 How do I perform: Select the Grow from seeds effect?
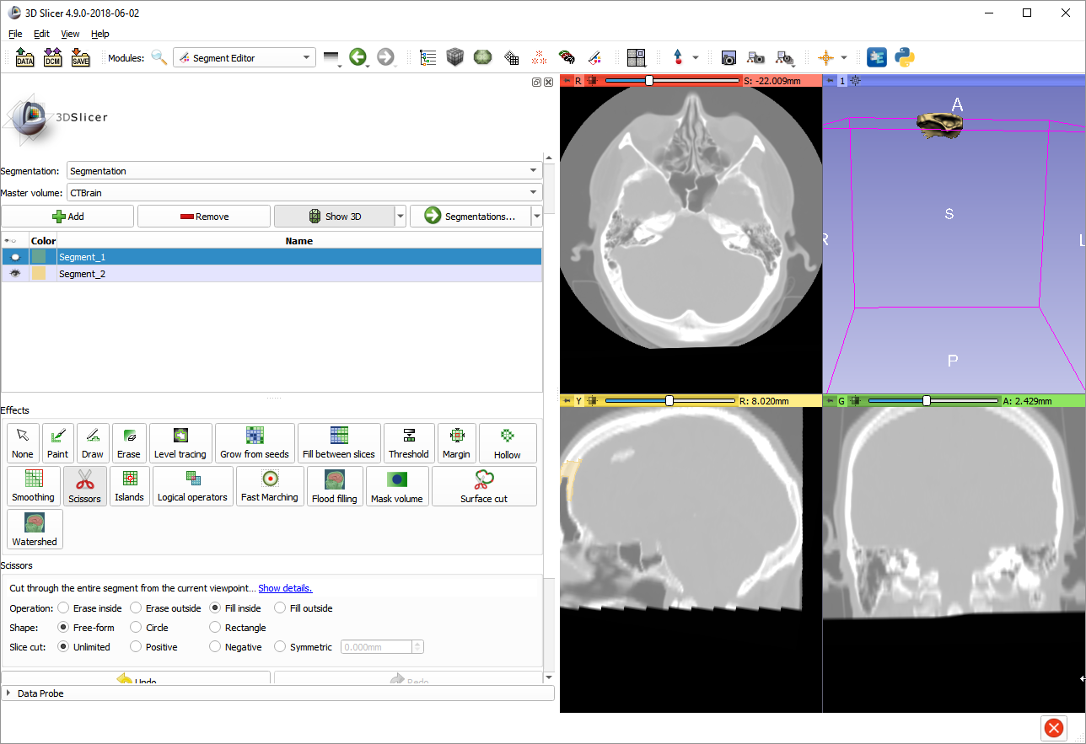(255, 443)
